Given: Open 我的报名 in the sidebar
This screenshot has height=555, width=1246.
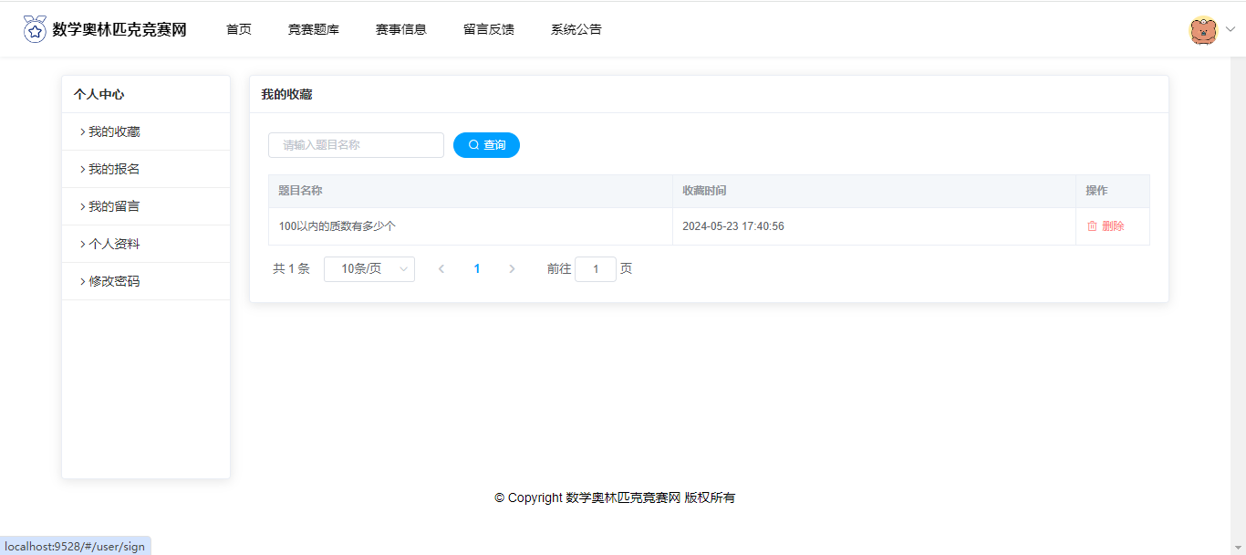Looking at the screenshot, I should point(114,169).
